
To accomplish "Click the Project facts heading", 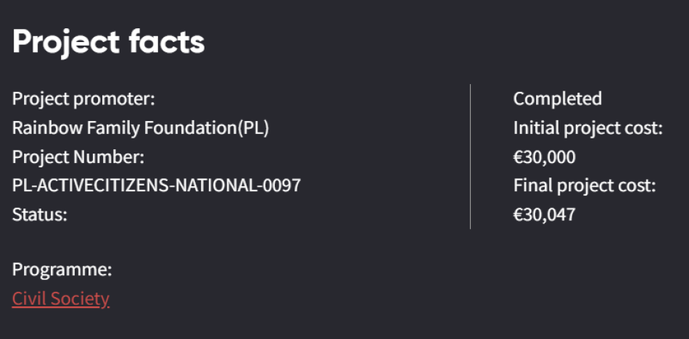I will (x=109, y=43).
